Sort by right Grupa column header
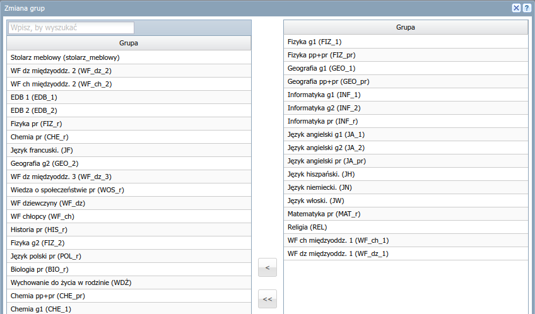Image resolution: width=535 pixels, height=314 pixels. [x=405, y=27]
